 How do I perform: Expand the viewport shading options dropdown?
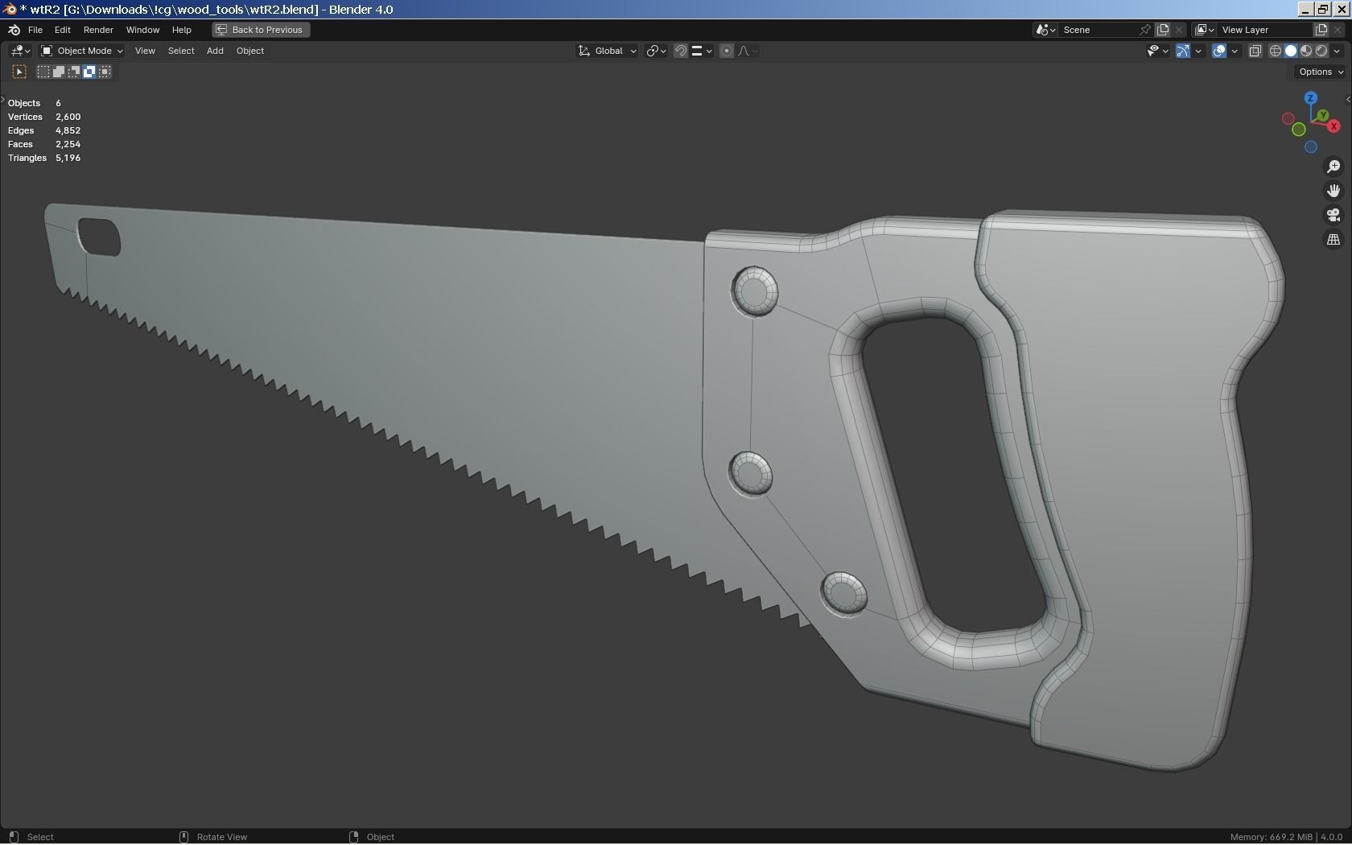1338,51
